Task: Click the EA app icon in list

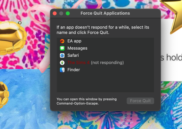Action: coord(62,41)
